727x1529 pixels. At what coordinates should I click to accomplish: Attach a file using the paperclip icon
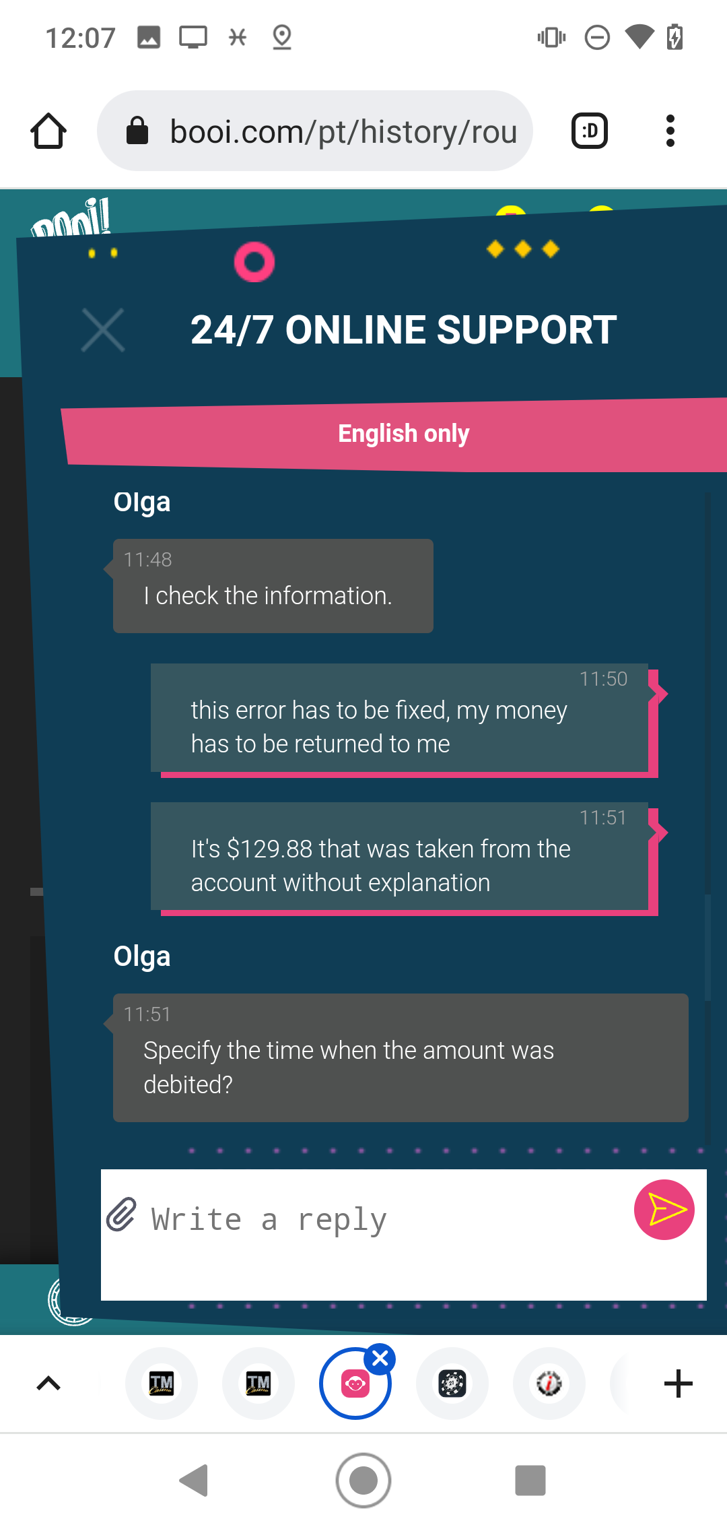(x=122, y=1215)
